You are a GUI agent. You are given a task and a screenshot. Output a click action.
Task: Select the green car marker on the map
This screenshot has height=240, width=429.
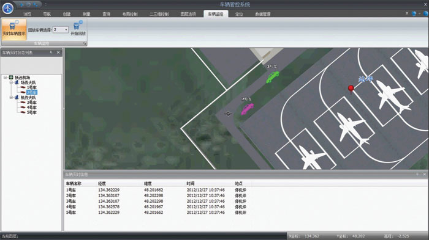coord(273,76)
